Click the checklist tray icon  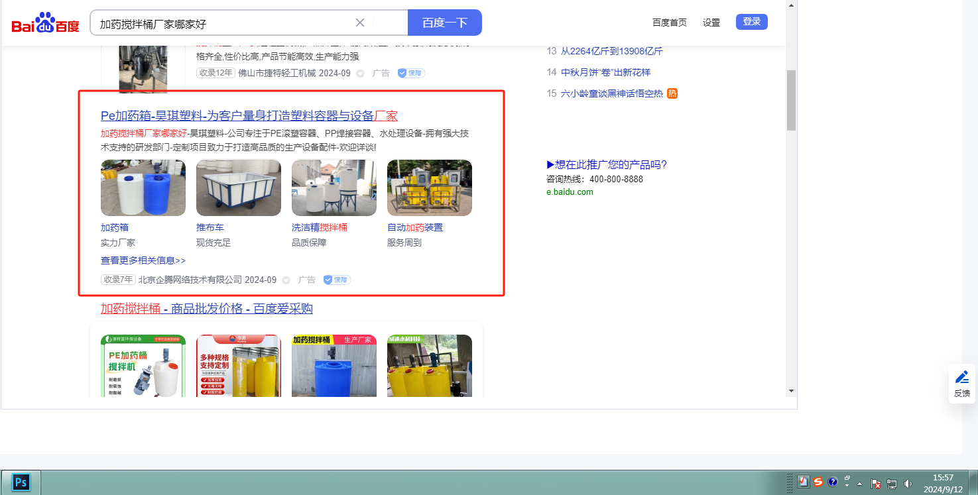804,482
